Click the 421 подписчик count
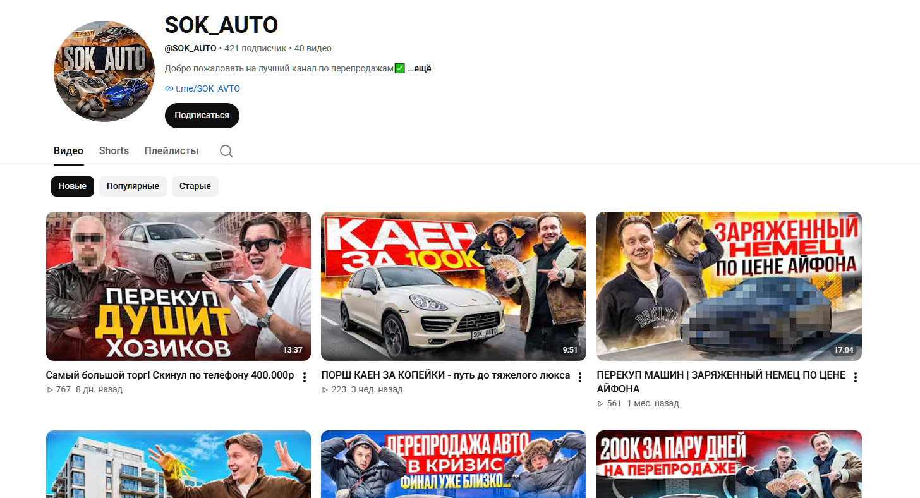 (x=255, y=48)
